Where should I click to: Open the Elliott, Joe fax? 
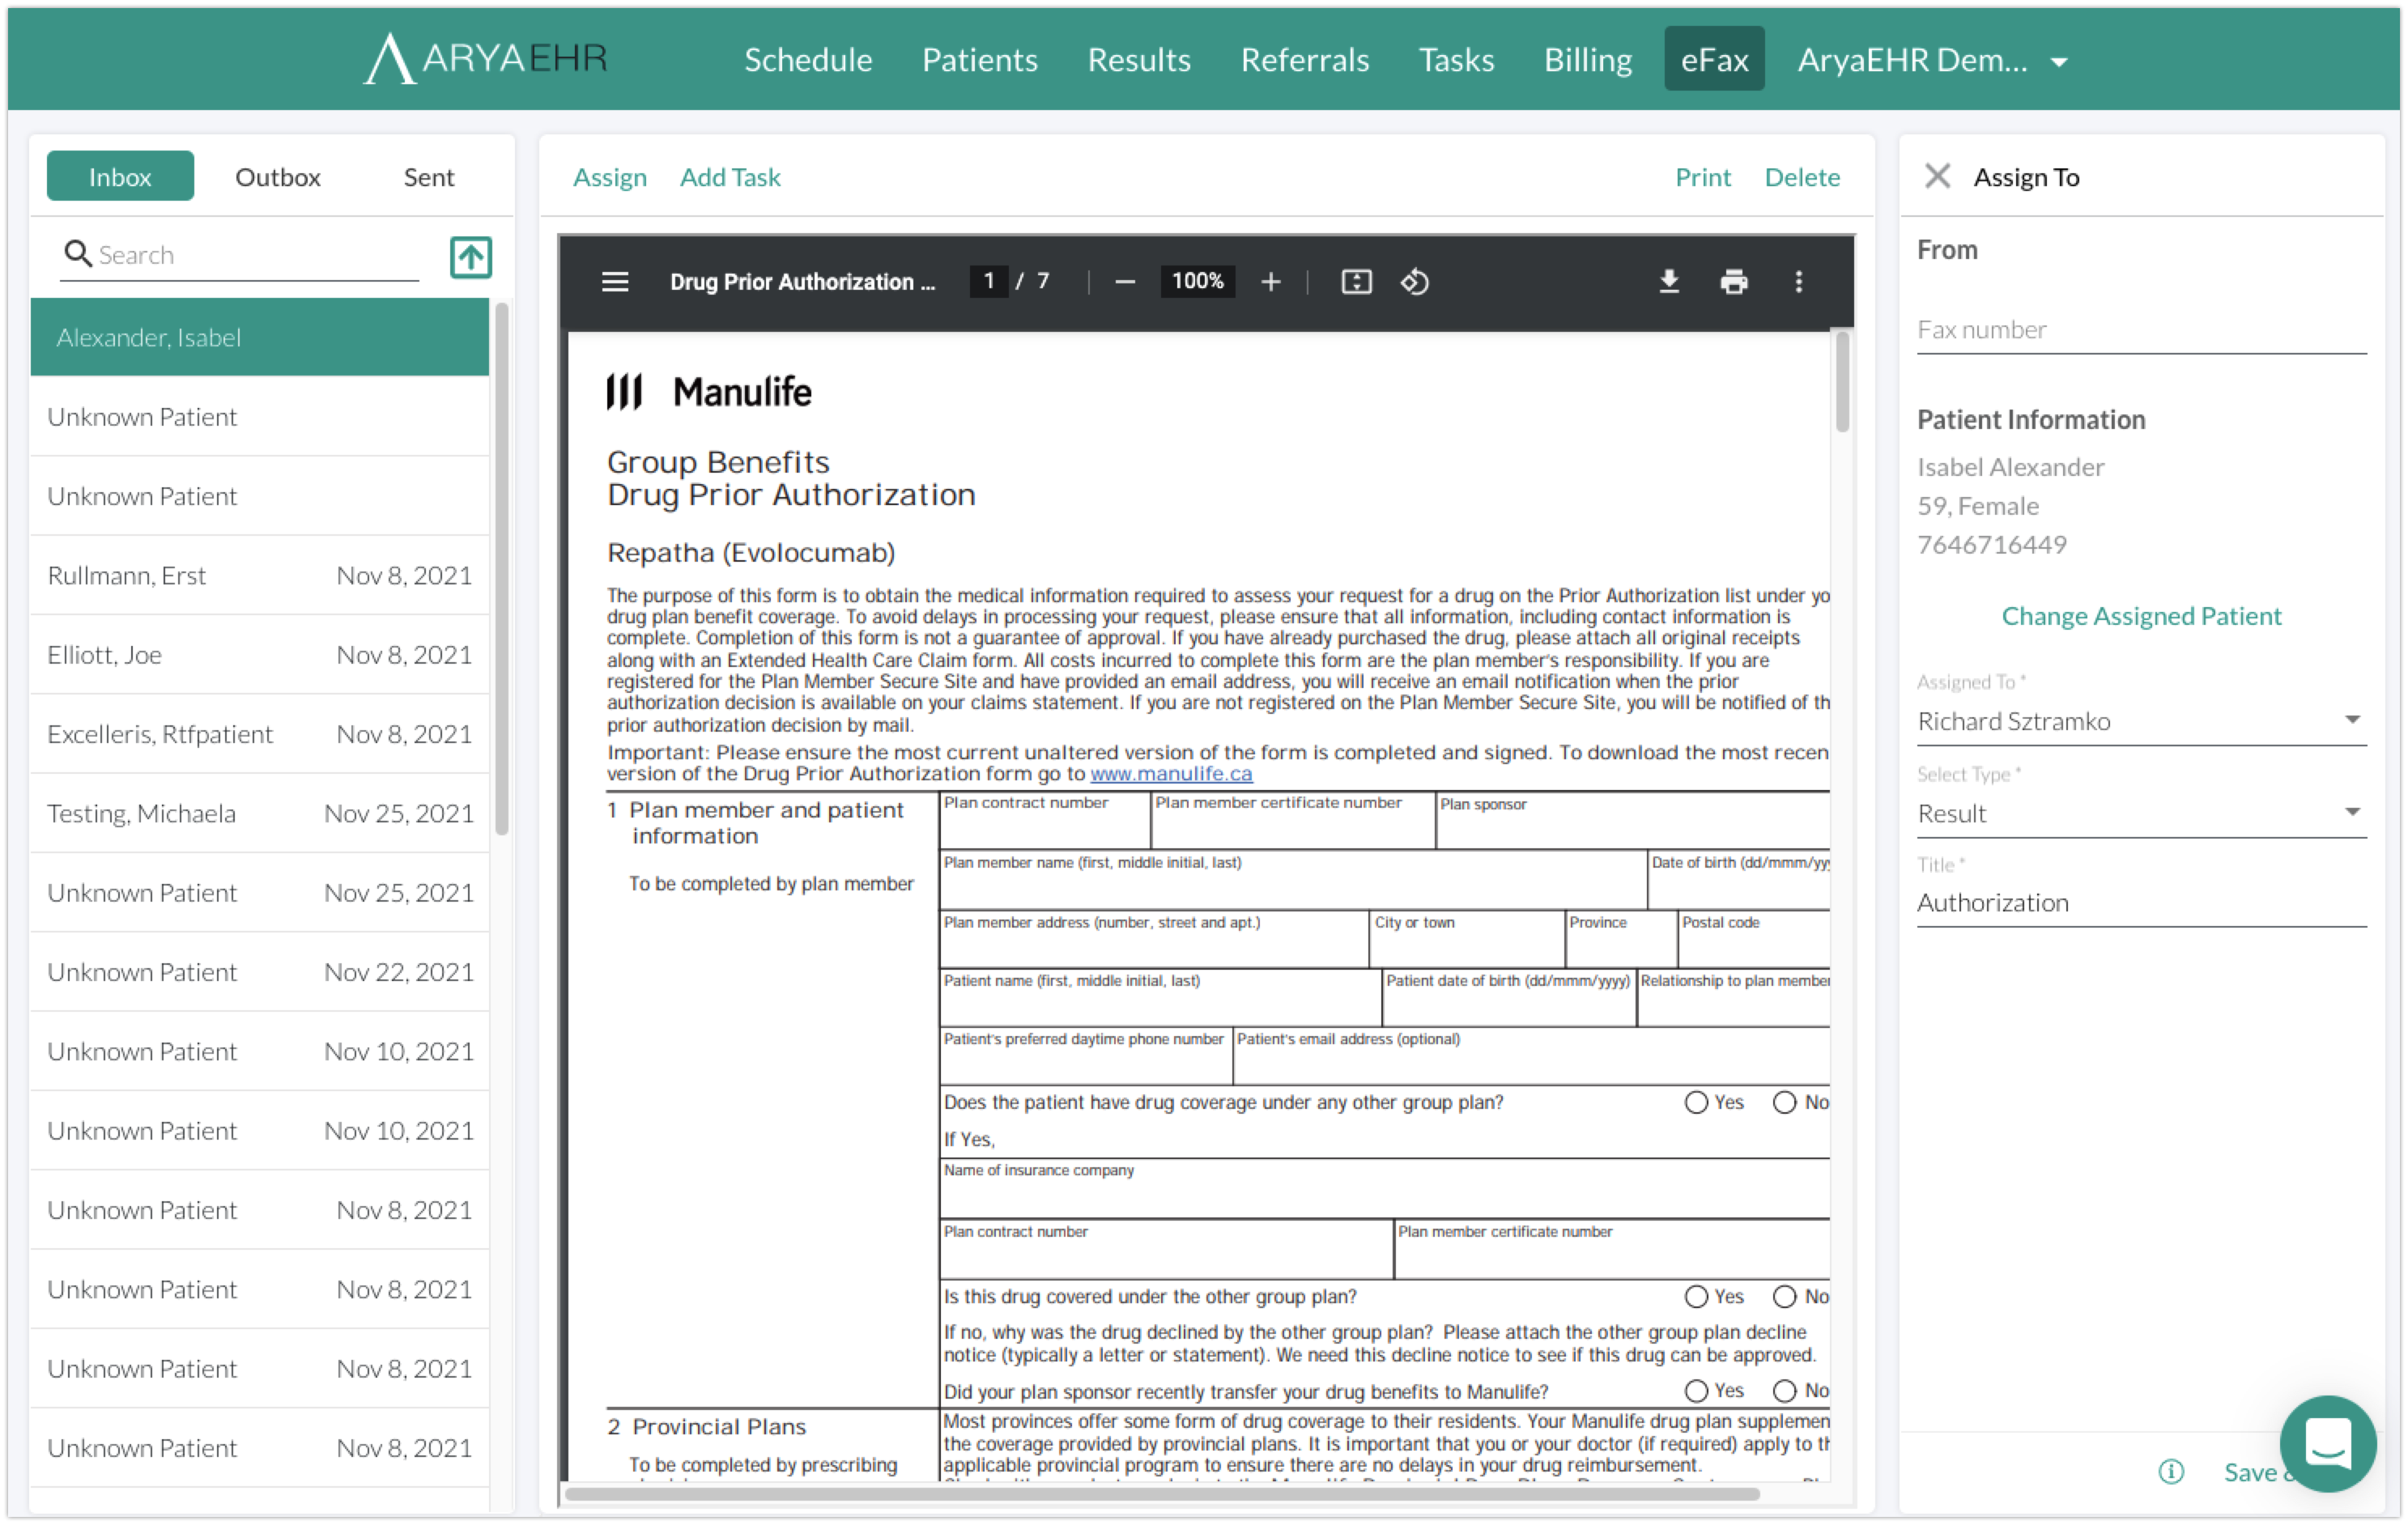coord(259,655)
